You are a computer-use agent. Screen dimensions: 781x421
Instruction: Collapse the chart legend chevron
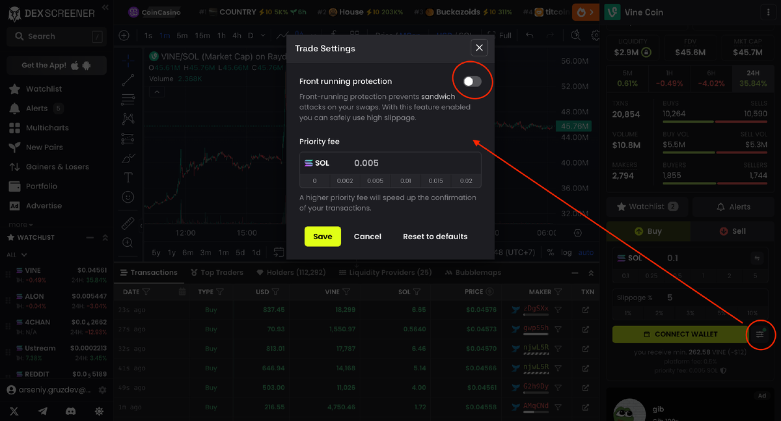click(x=156, y=92)
